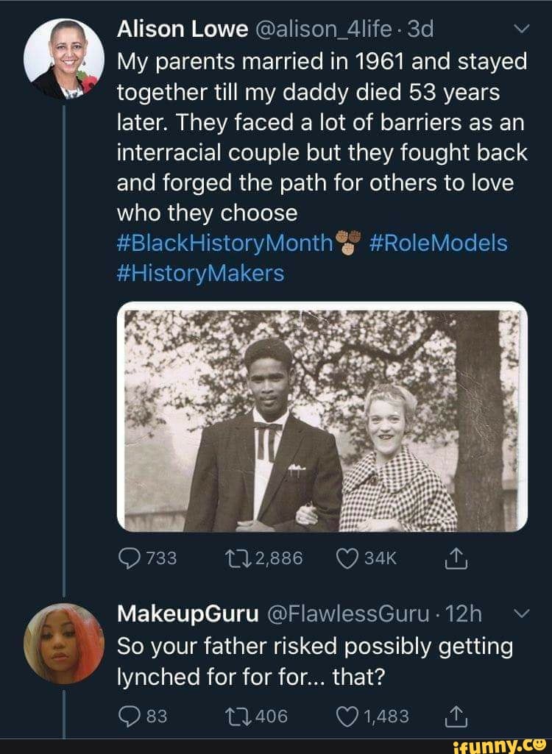This screenshot has height=754, width=552.
Task: Open dropdown chevron on Alison Lowe's tweet
Action: point(520,30)
